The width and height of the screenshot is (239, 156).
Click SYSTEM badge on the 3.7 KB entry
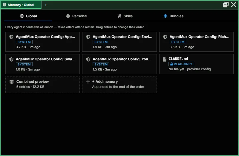(24, 42)
